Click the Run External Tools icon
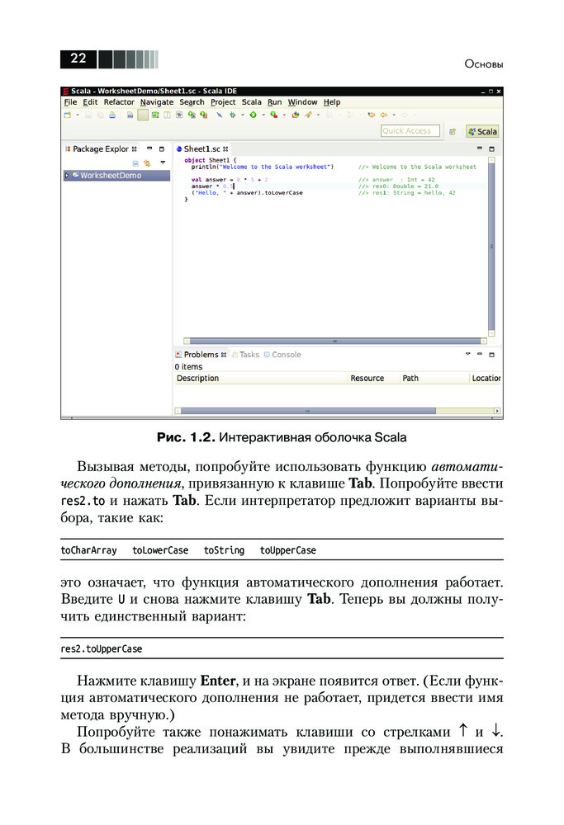 (274, 115)
